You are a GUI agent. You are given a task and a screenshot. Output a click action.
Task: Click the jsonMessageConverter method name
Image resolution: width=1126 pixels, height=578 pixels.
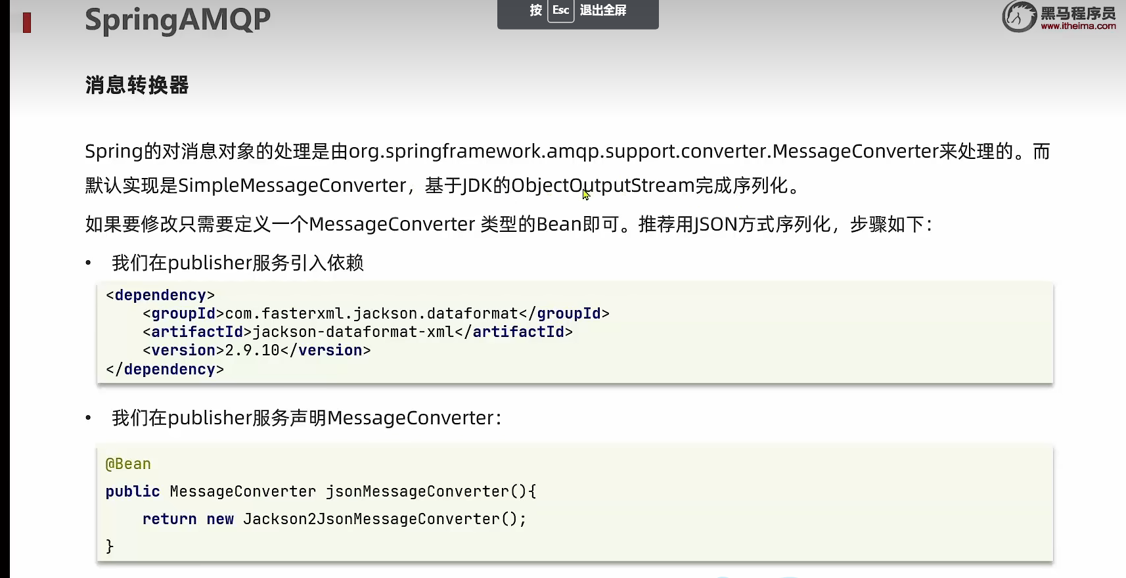coord(417,492)
